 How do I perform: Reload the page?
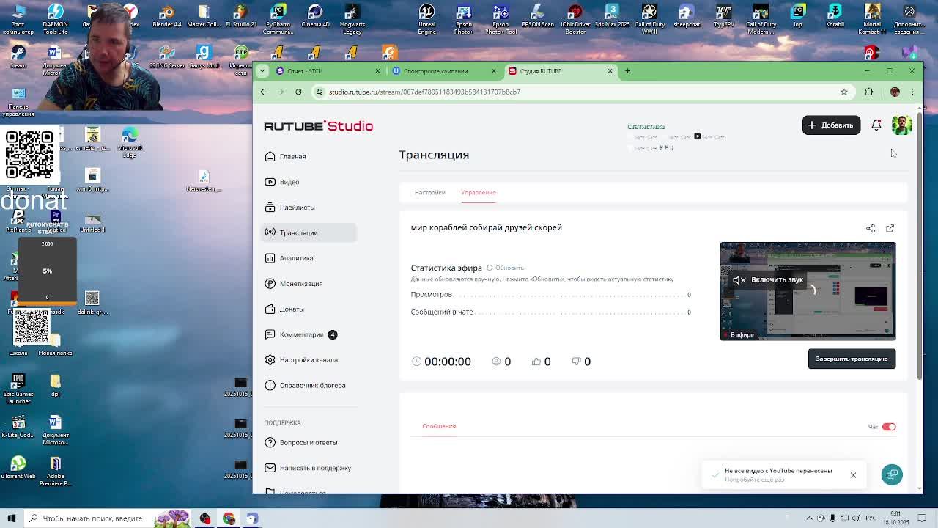(x=298, y=92)
